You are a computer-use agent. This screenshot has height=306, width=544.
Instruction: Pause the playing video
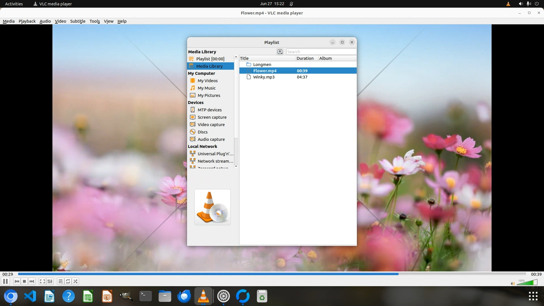(x=5, y=281)
